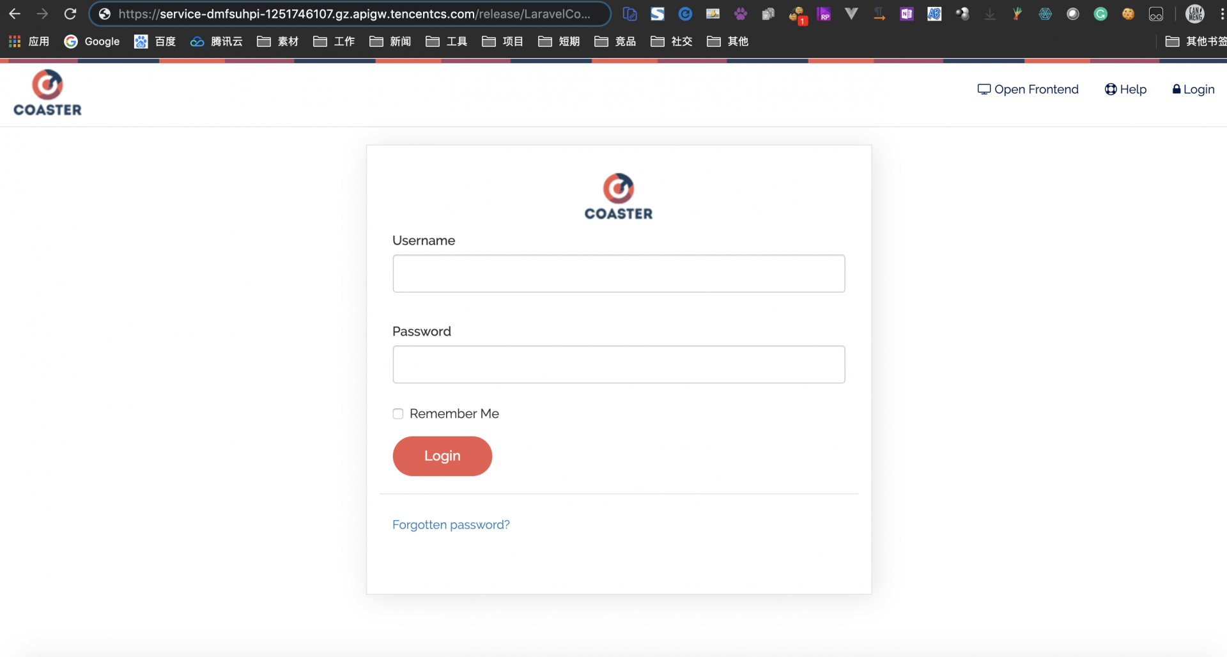The width and height of the screenshot is (1227, 657).
Task: Open the Google bookmark
Action: point(92,42)
